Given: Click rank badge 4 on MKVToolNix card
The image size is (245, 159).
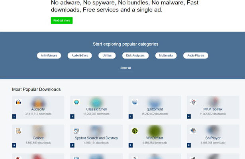Looking at the screenshot, I should click(189, 116).
